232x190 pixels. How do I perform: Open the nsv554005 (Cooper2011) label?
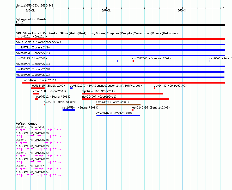click(x=33, y=75)
